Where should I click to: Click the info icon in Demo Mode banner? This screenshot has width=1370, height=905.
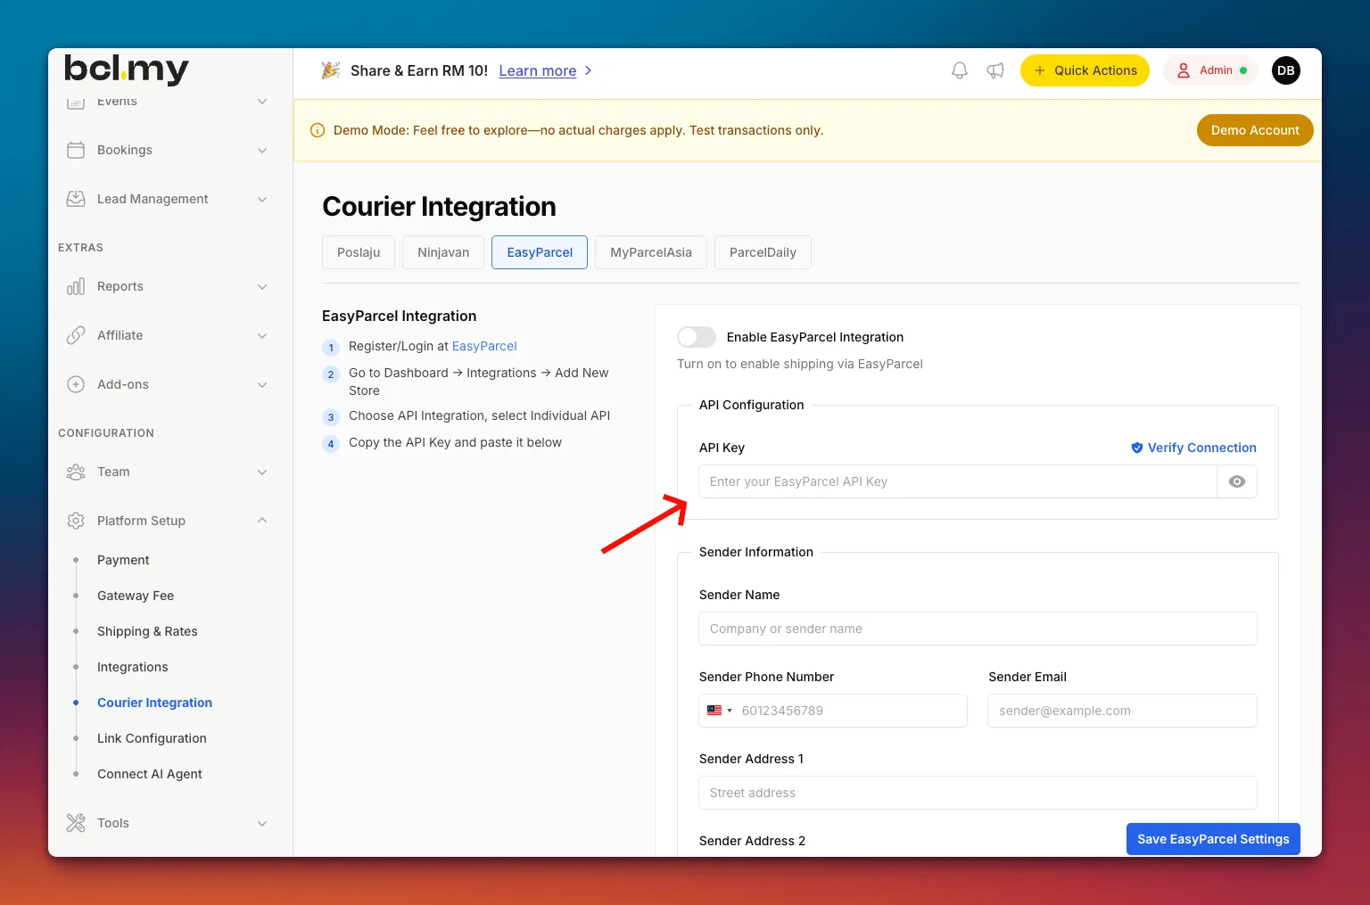pos(317,130)
